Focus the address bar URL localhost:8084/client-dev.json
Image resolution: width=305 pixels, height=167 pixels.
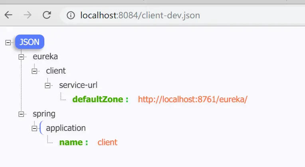[140, 15]
